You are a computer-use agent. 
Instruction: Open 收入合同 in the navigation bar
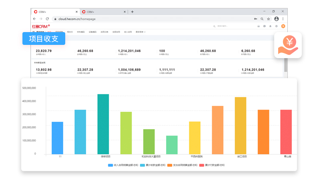tap(128, 32)
